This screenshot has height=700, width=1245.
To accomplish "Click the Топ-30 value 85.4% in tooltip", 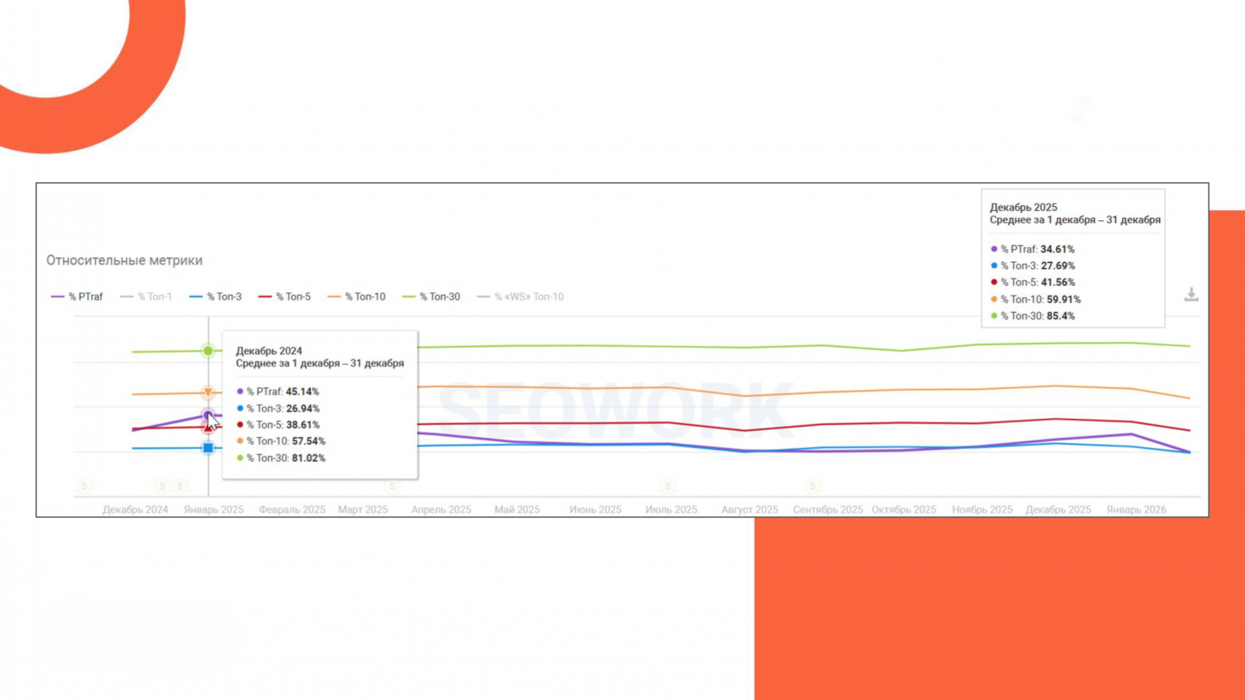I will 1061,316.
